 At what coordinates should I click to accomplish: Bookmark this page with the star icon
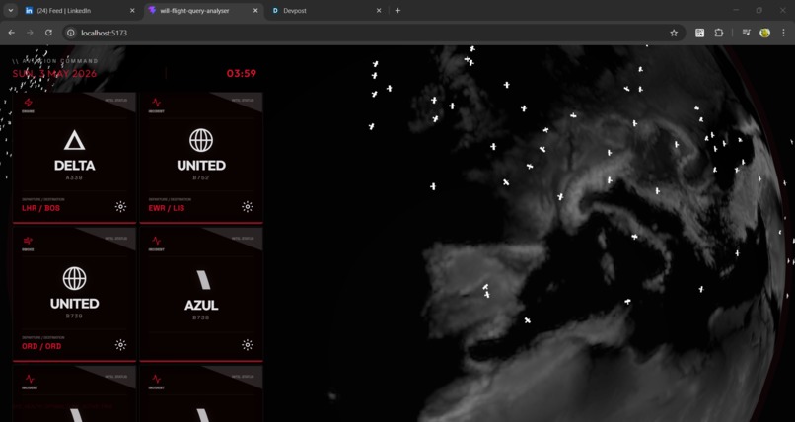point(674,33)
